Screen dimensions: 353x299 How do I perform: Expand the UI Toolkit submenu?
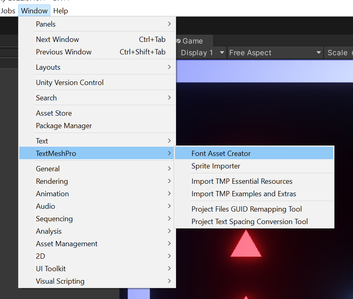[x=97, y=269]
